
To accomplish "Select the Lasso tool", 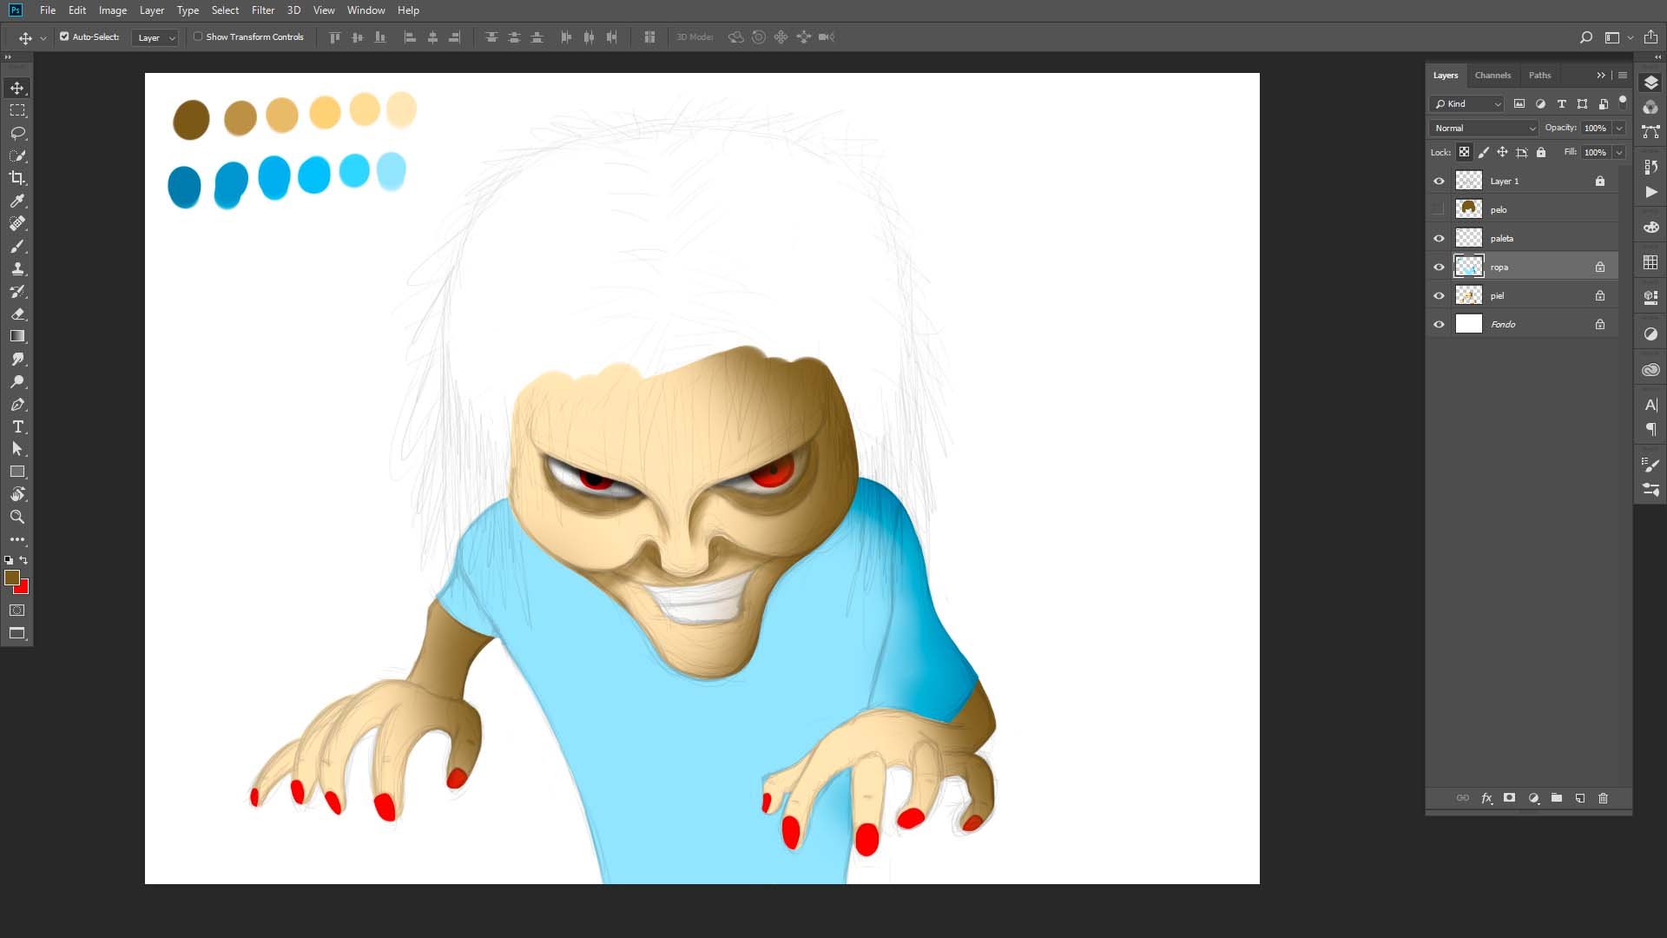I will [17, 133].
